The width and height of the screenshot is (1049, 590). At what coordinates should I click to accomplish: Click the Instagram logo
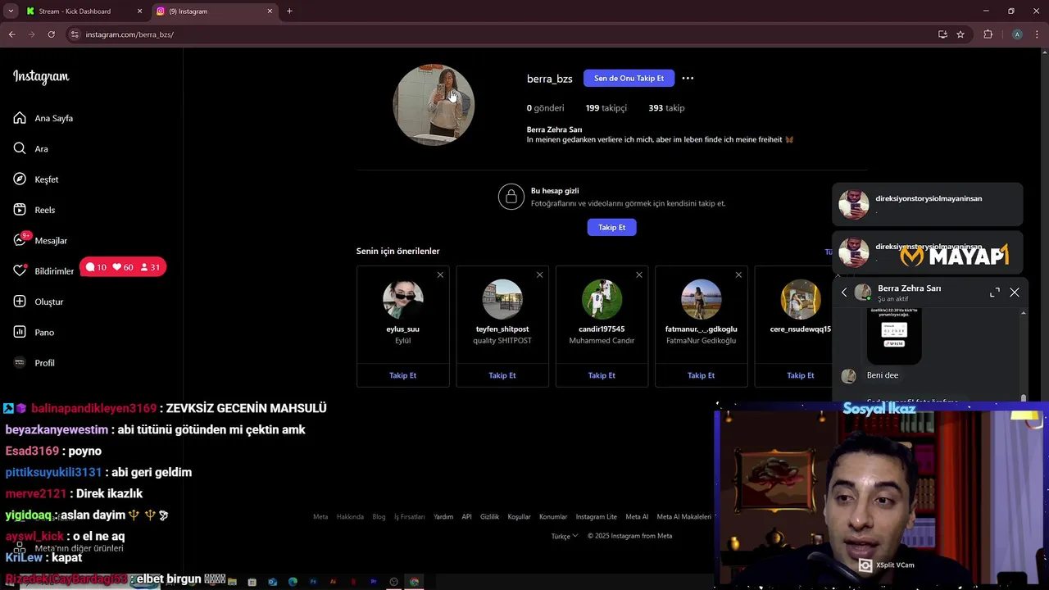coord(41,77)
